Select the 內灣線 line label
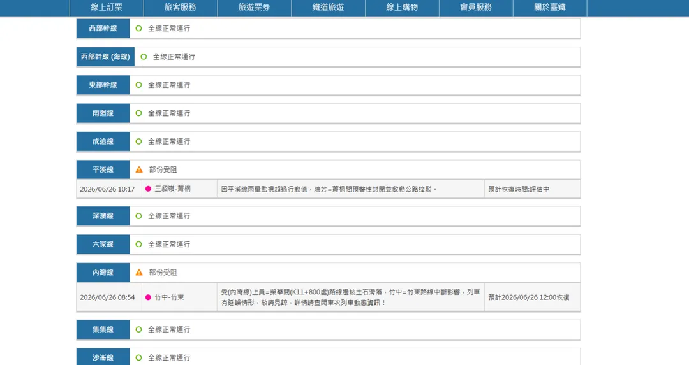Image resolution: width=689 pixels, height=365 pixels. tap(103, 273)
